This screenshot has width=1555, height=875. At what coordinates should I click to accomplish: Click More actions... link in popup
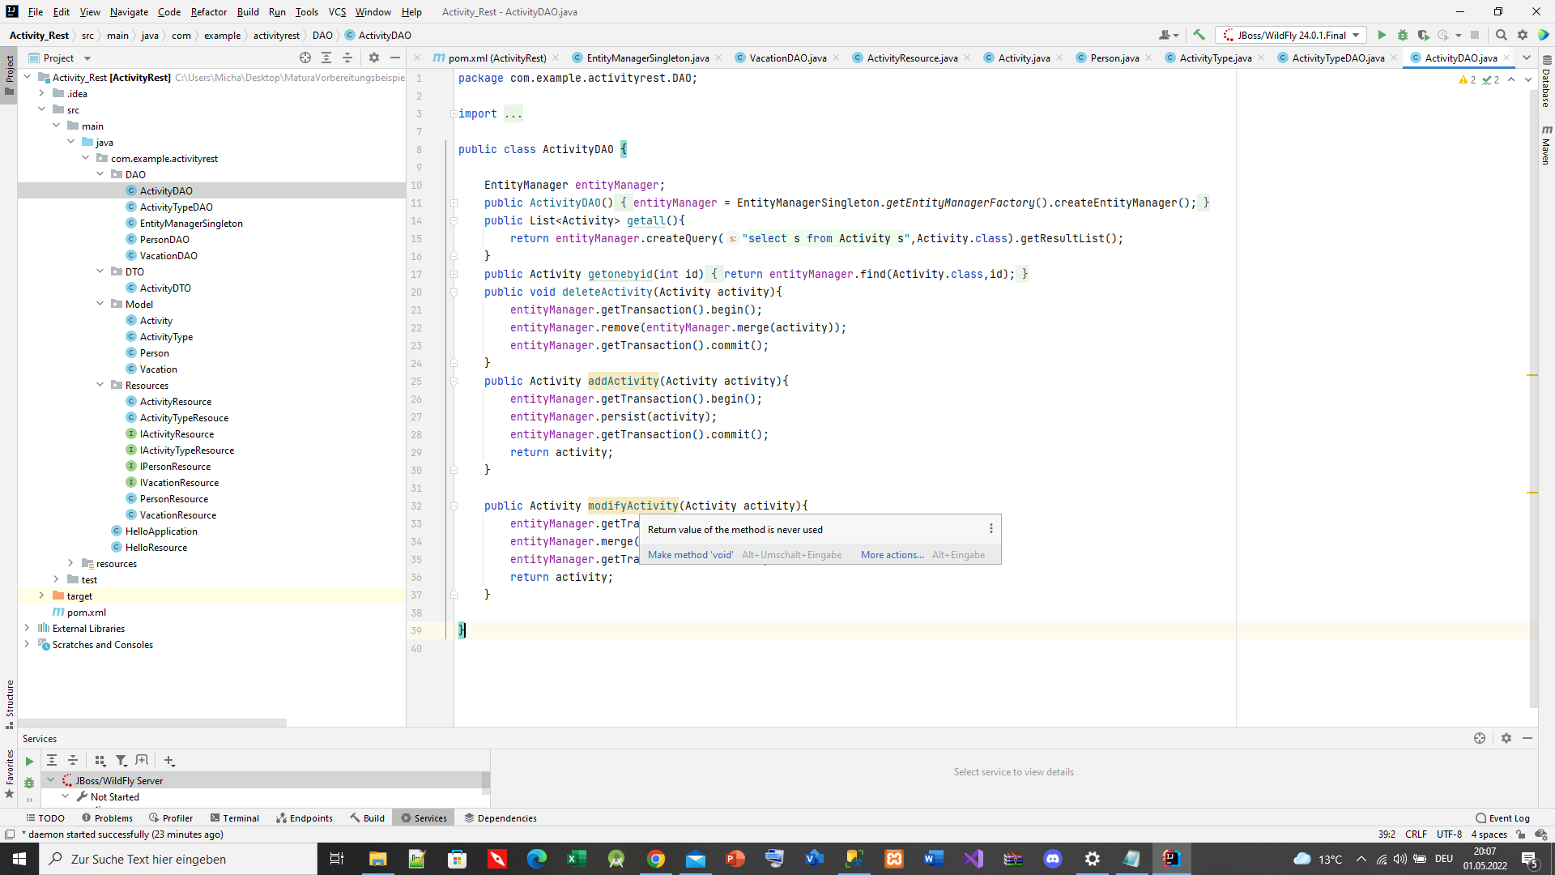(x=892, y=554)
